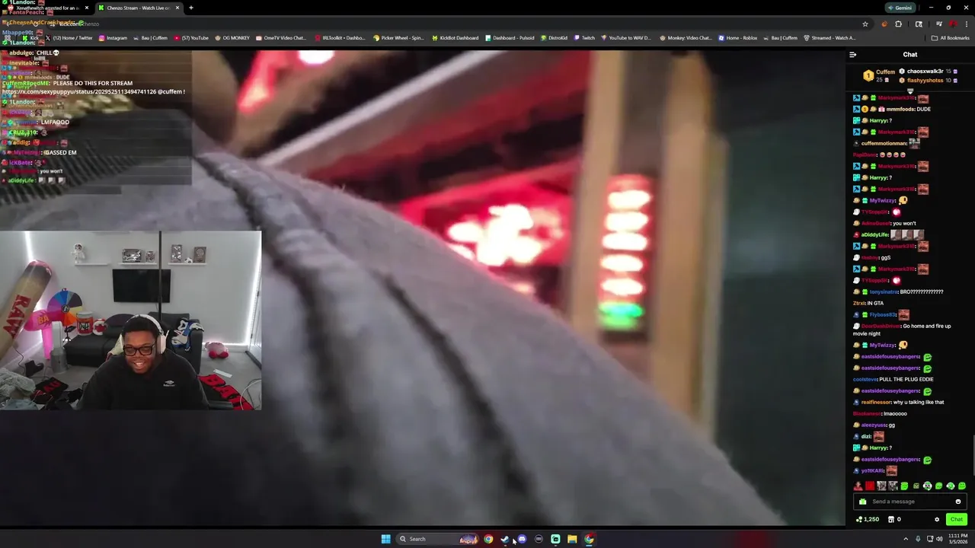The height and width of the screenshot is (548, 975).
Task: Open the Steam taskbar icon
Action: click(505, 539)
